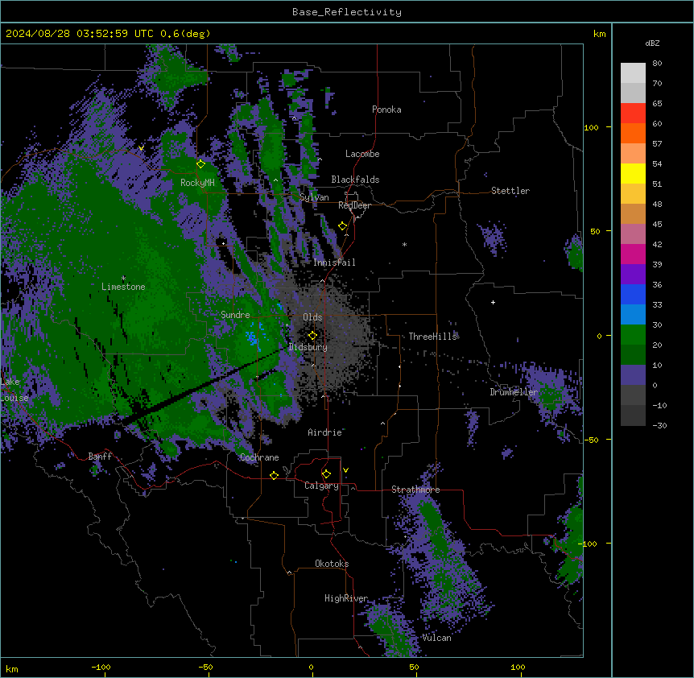Click the -50 tick on the bottom axis
The height and width of the screenshot is (678, 694).
tap(205, 667)
